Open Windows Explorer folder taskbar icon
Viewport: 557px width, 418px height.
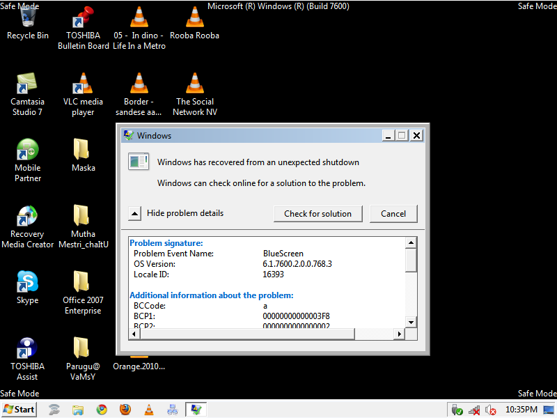click(78, 410)
